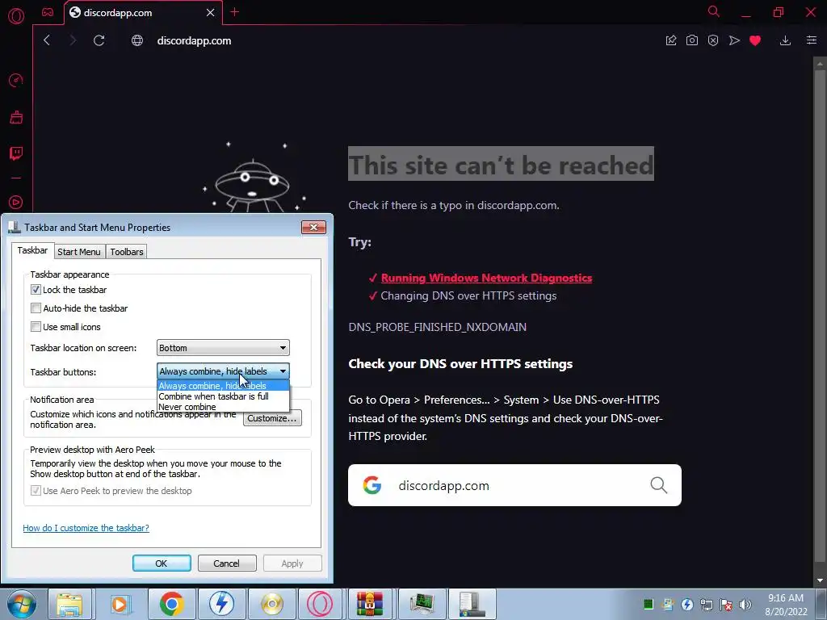Image resolution: width=827 pixels, height=620 pixels.
Task: Click the 9:16 AM taskbar clock
Action: pos(786,605)
